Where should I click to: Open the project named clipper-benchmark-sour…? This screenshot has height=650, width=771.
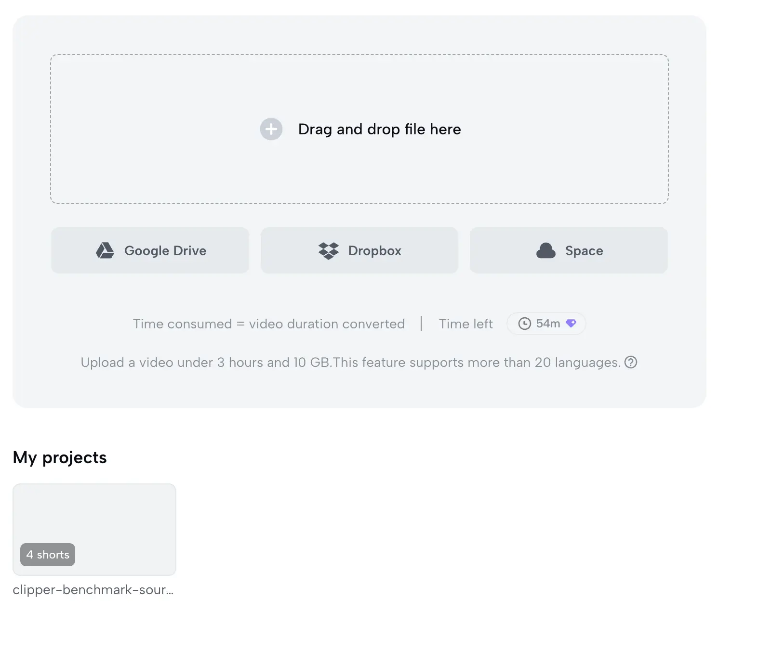point(93,590)
